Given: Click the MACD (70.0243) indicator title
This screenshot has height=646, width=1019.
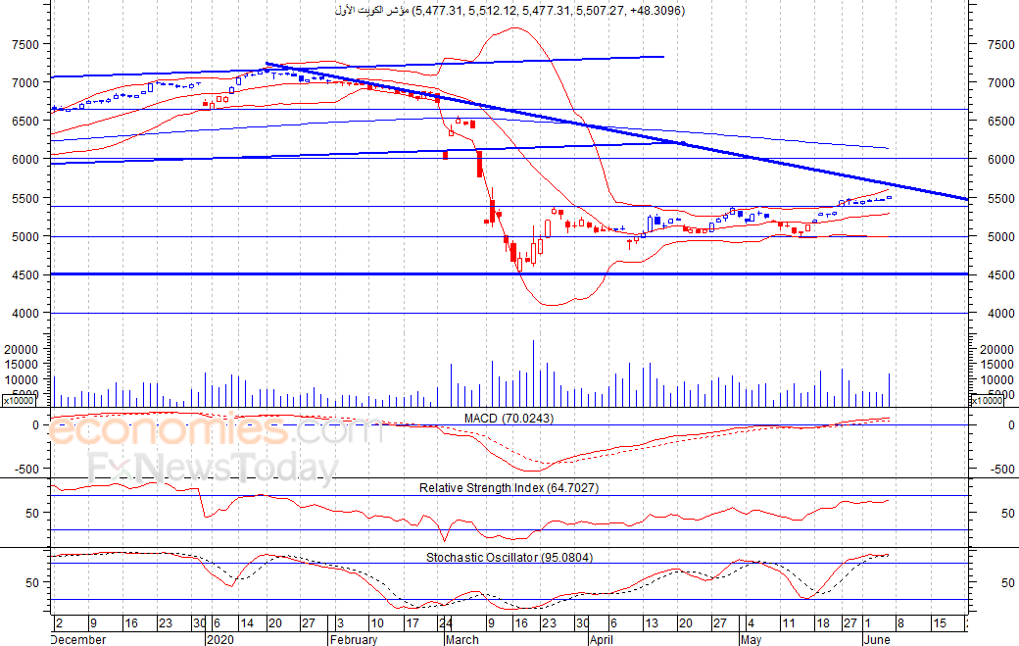Looking at the screenshot, I should pyautogui.click(x=509, y=419).
